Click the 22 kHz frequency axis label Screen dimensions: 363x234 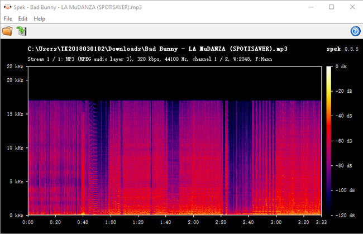tap(15, 66)
